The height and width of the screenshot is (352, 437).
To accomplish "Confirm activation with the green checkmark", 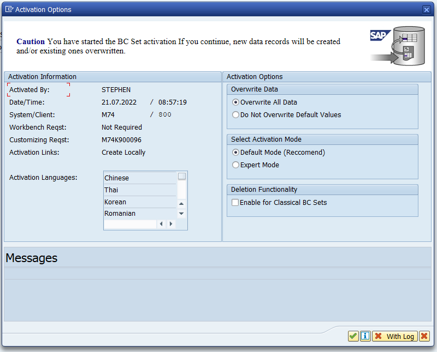I will 353,336.
